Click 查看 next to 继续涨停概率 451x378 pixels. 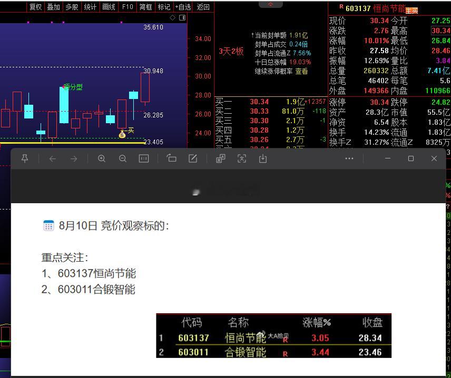[301, 71]
